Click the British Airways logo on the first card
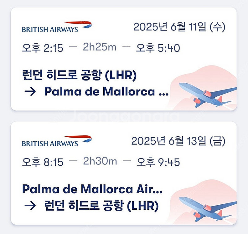The width and height of the screenshot is (248, 234). tap(57, 27)
